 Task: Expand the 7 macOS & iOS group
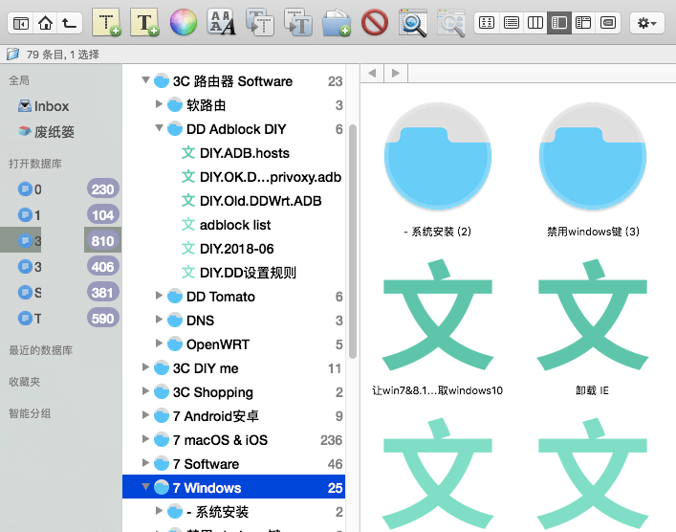145,439
